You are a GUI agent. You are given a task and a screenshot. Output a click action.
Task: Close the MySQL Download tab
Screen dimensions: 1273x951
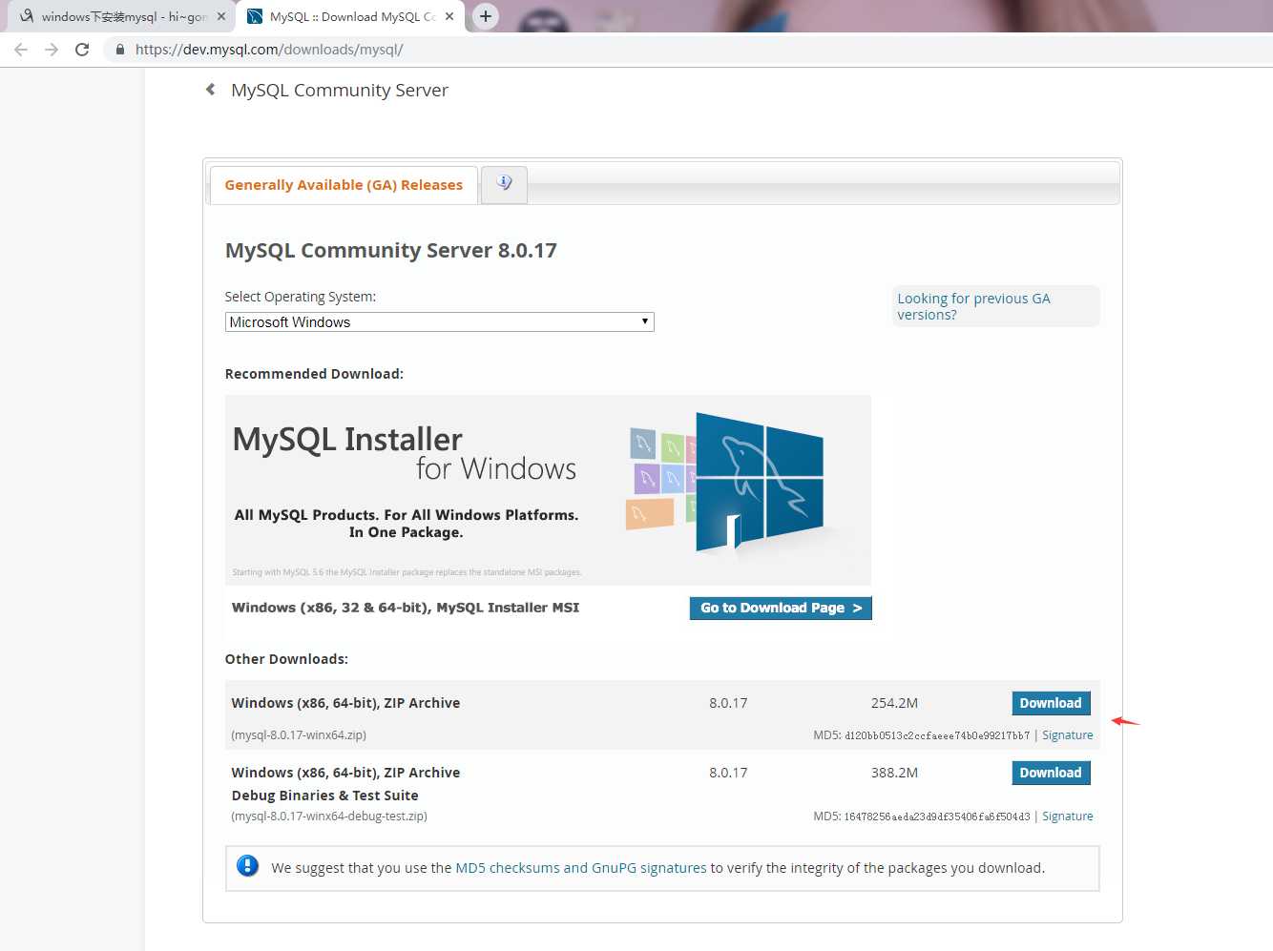point(449,16)
